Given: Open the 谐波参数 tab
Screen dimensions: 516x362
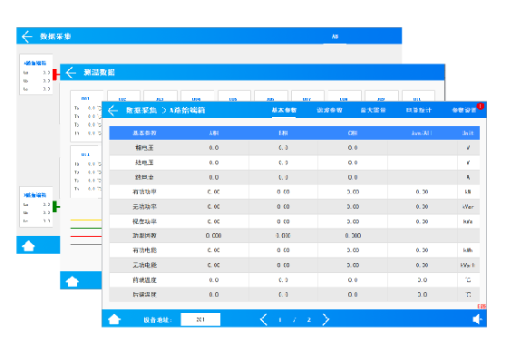Looking at the screenshot, I should (329, 111).
